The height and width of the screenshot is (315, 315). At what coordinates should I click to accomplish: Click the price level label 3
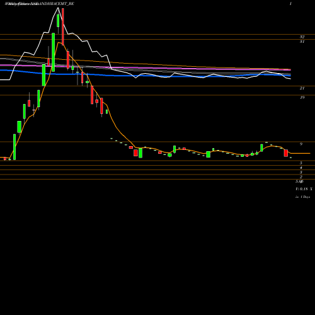301,172
